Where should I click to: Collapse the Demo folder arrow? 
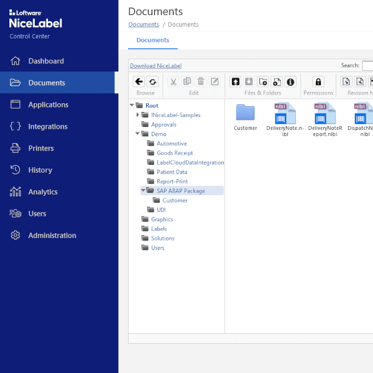(137, 134)
